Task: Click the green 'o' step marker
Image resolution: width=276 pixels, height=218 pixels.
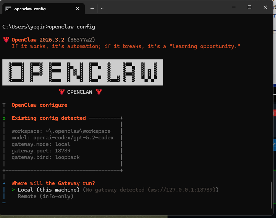Action: click(x=4, y=118)
